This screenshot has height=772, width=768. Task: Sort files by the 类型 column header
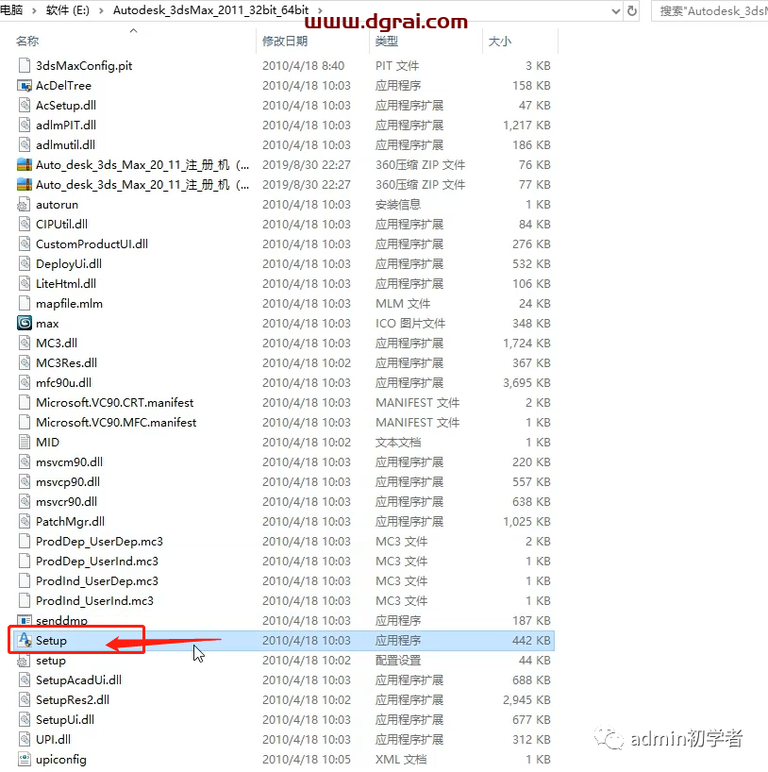point(387,42)
